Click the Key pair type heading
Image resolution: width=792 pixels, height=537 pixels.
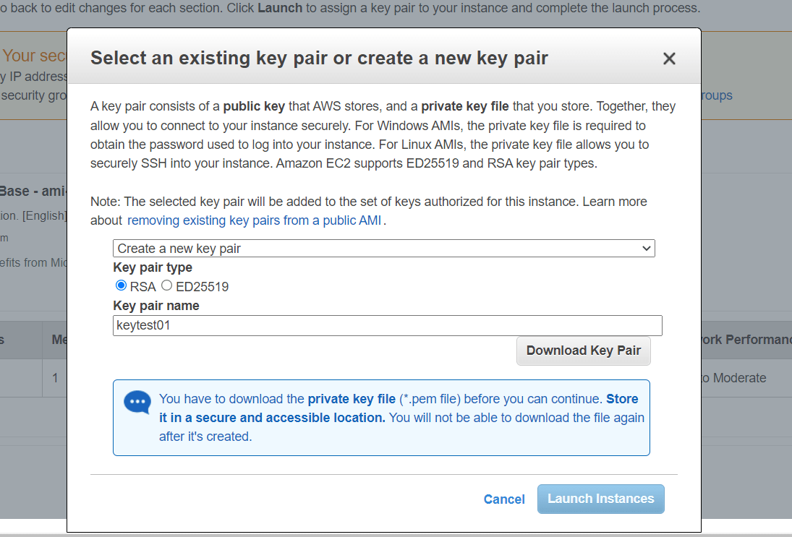click(153, 267)
